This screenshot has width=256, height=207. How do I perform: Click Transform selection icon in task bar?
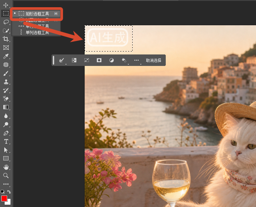pos(87,60)
